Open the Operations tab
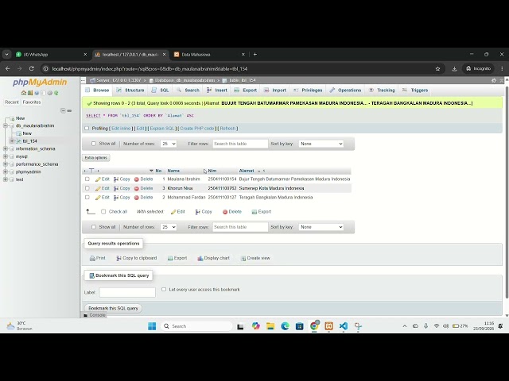The image size is (509, 381). (345, 90)
